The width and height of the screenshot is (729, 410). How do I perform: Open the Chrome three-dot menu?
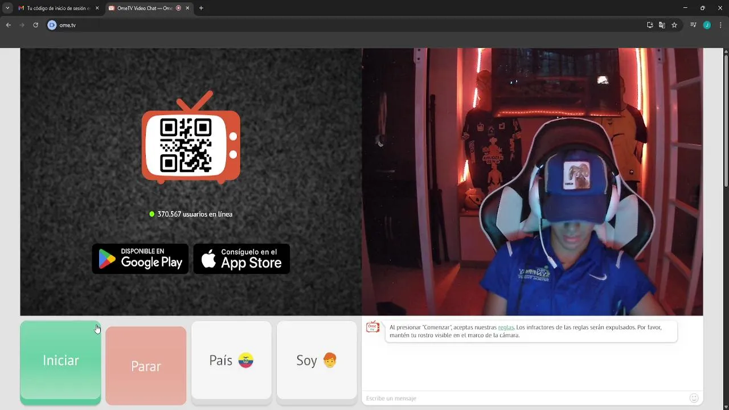click(720, 25)
